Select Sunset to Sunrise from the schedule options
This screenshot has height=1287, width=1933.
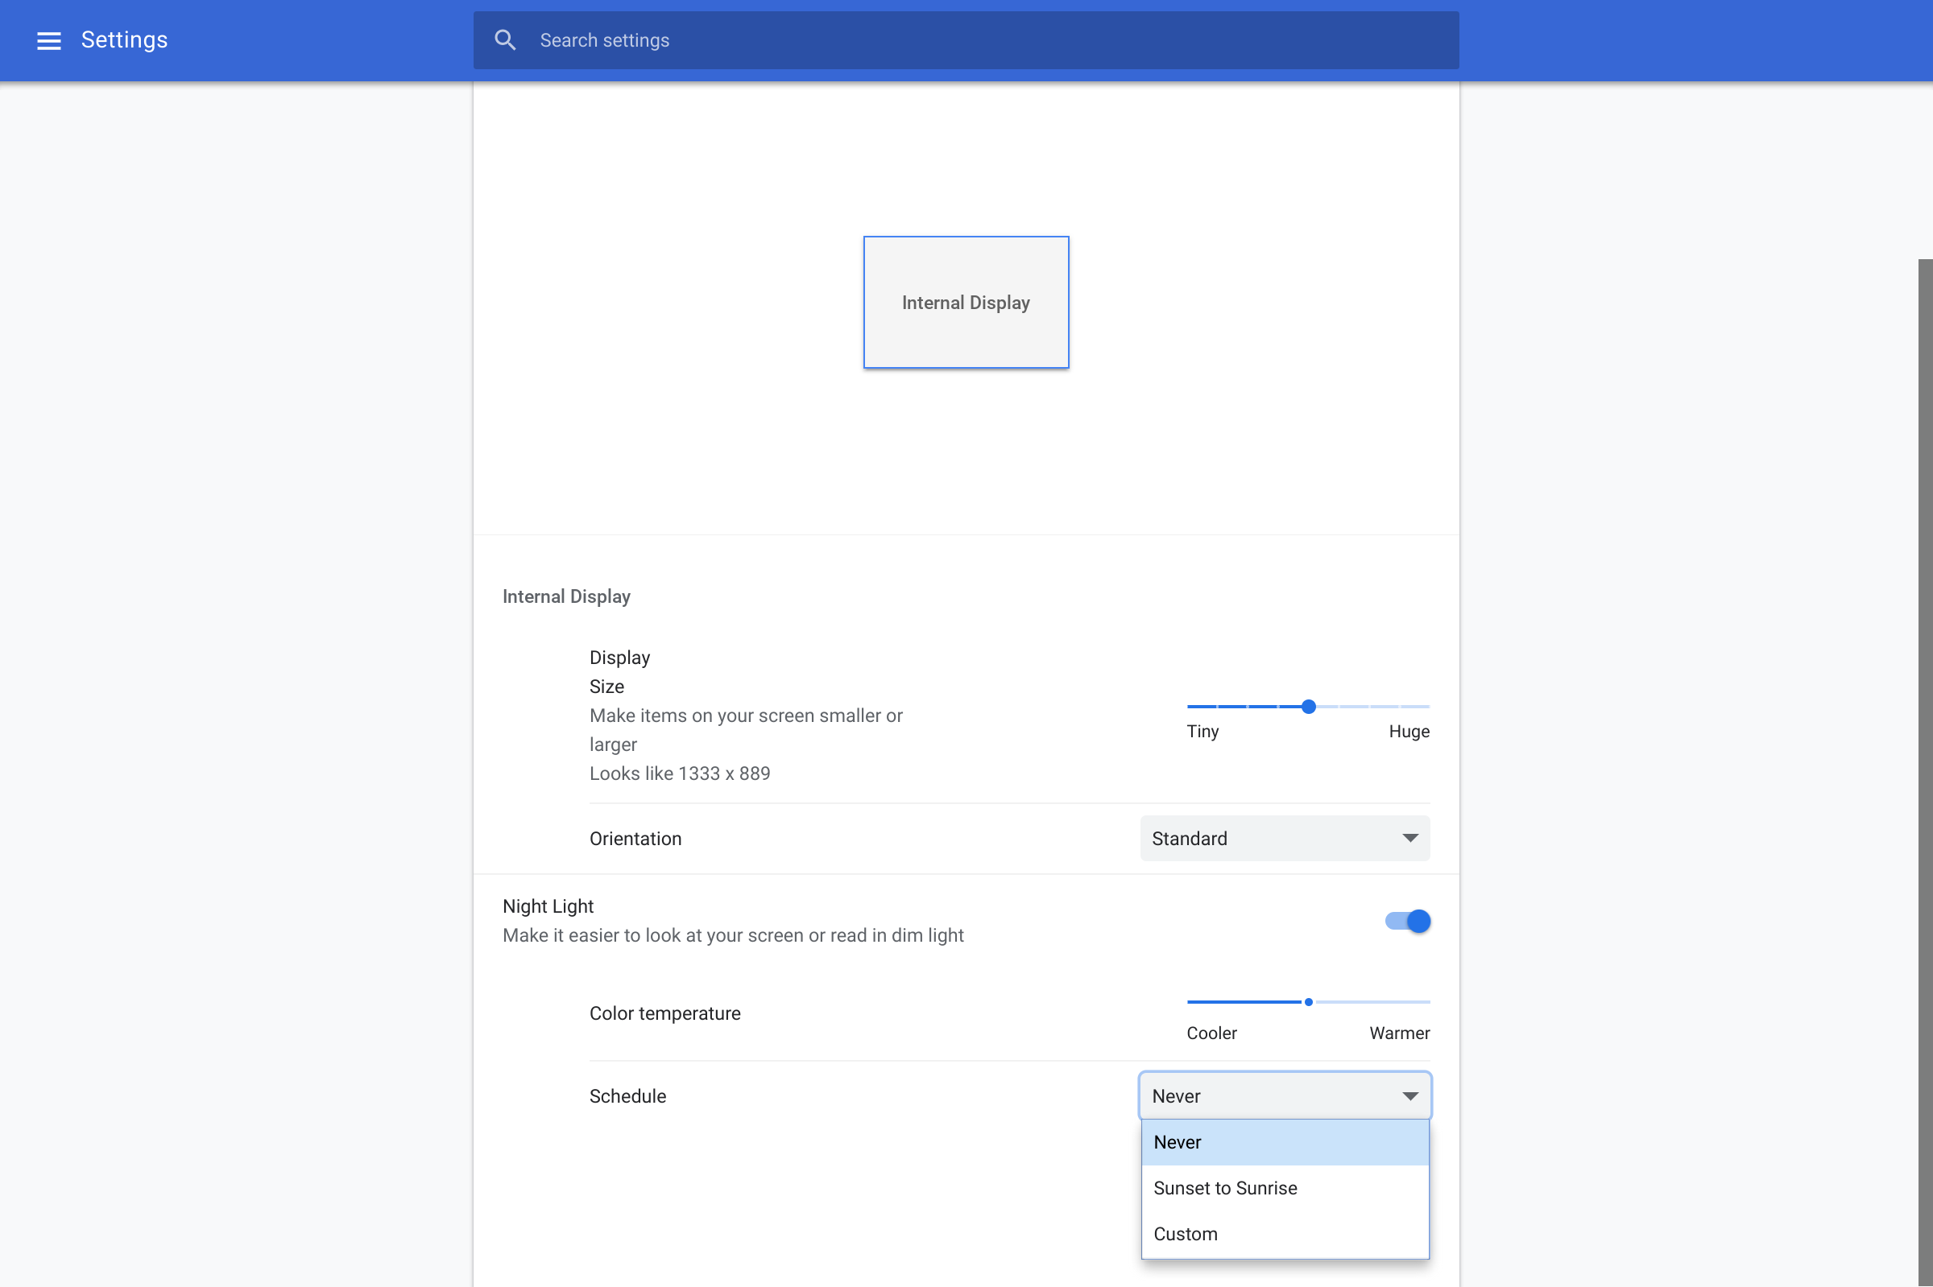coord(1224,1187)
